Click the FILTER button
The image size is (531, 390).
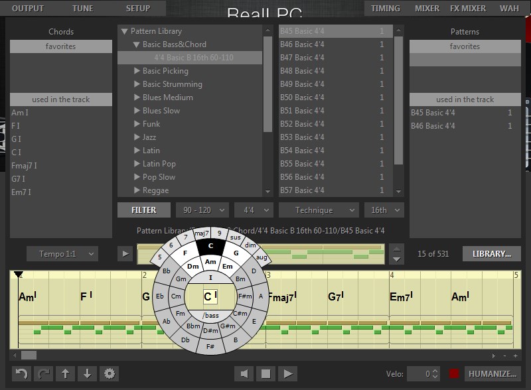pyautogui.click(x=144, y=210)
